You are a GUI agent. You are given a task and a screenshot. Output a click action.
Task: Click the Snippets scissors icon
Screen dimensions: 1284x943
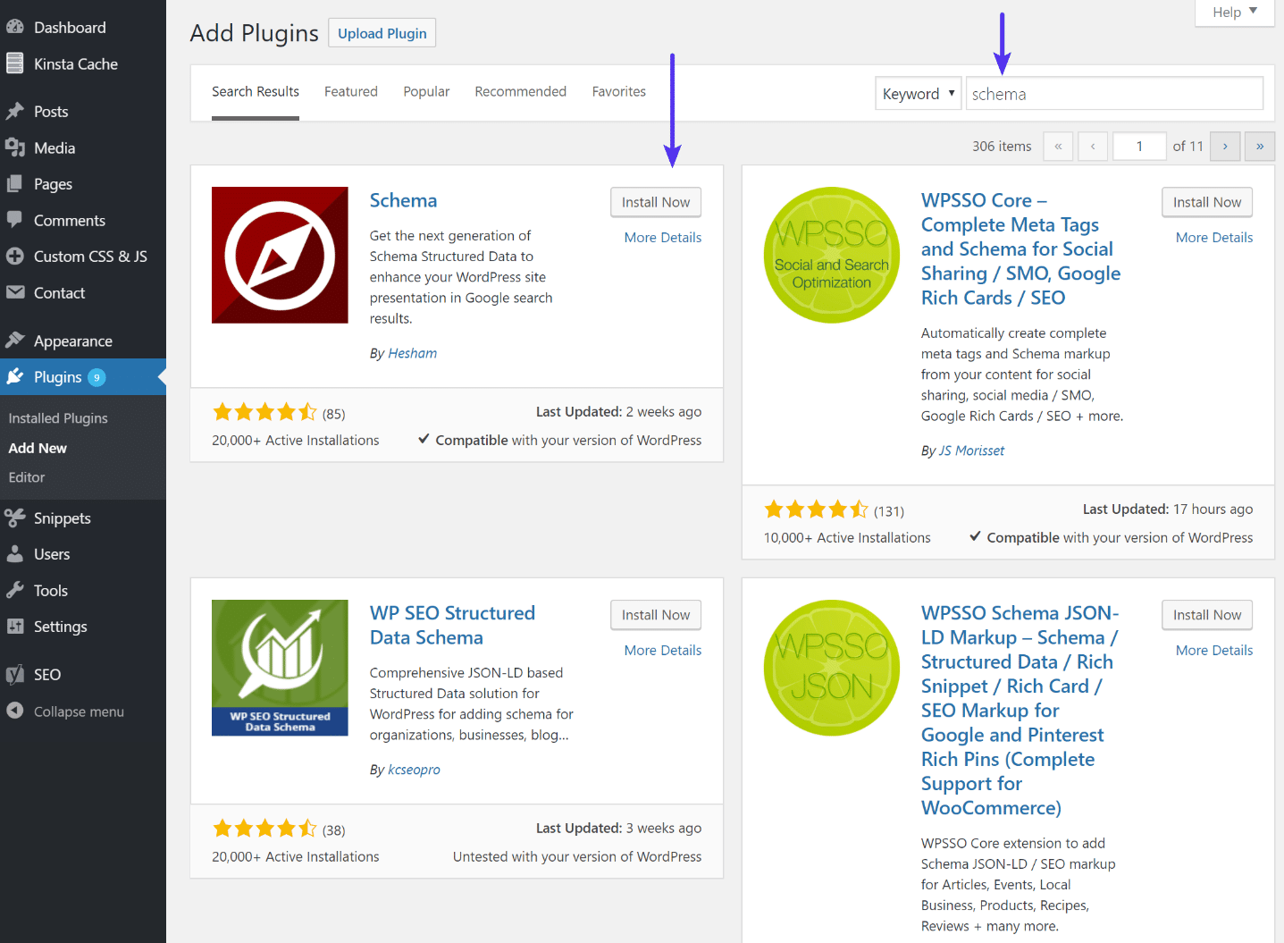click(x=15, y=518)
